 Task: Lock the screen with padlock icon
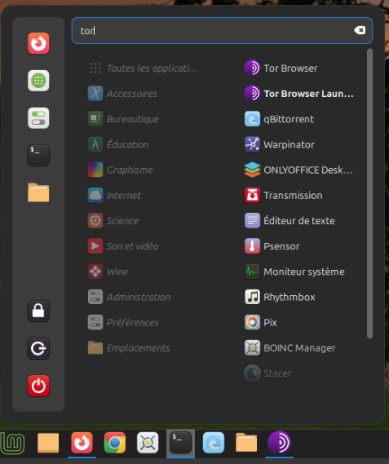[38, 311]
